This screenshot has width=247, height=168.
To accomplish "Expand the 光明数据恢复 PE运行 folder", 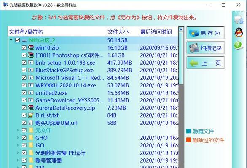I will [x=18, y=153].
